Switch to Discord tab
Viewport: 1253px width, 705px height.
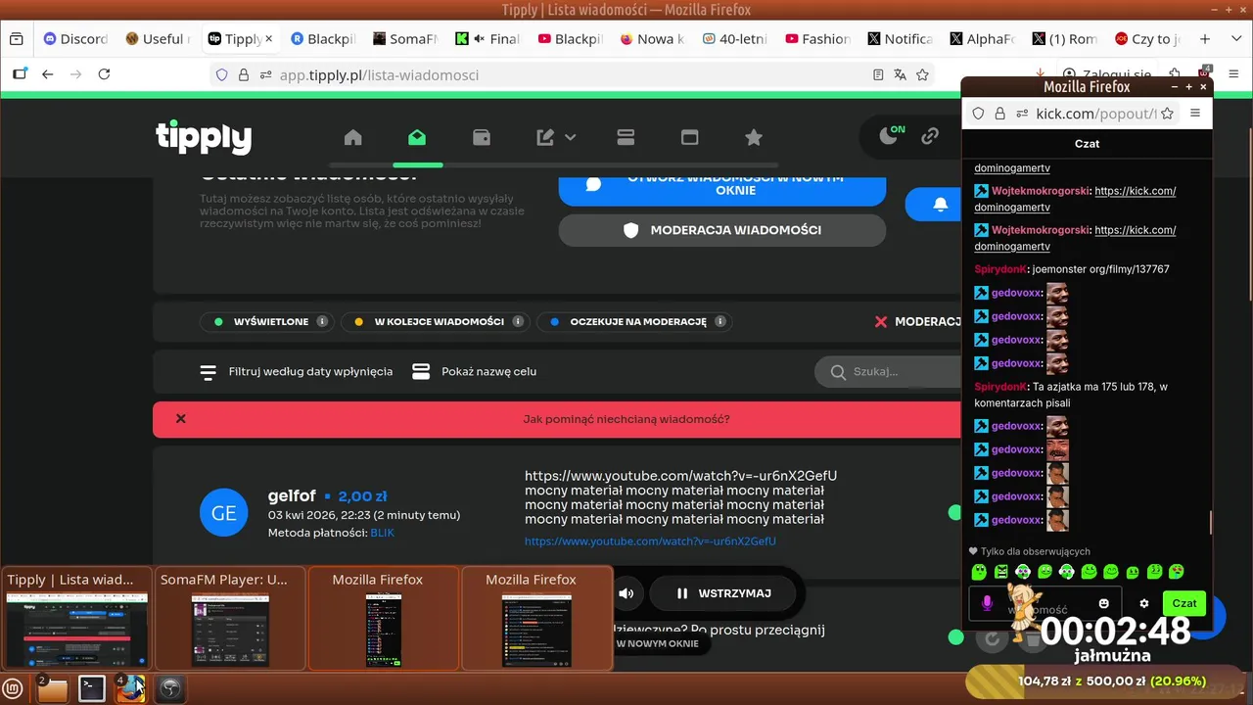tap(75, 39)
